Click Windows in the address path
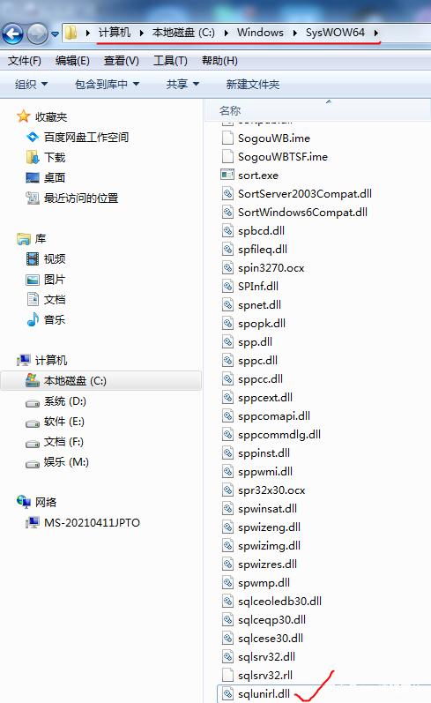Viewport: 431px width, 703px height. 260,33
